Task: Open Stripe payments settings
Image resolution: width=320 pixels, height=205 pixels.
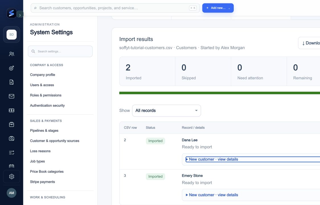Action: 42,182
